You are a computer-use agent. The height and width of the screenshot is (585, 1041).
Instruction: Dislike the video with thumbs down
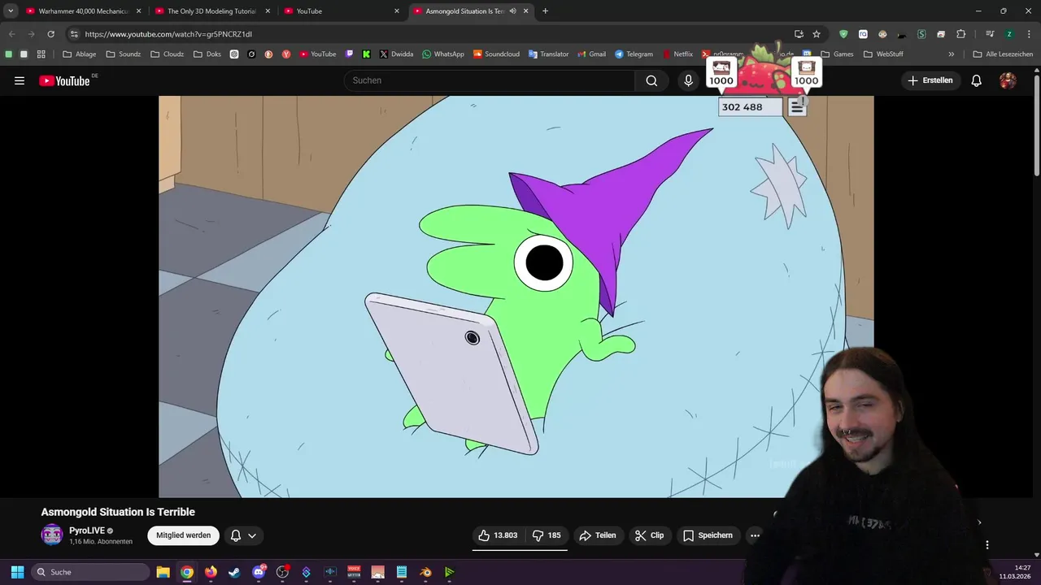tap(547, 535)
